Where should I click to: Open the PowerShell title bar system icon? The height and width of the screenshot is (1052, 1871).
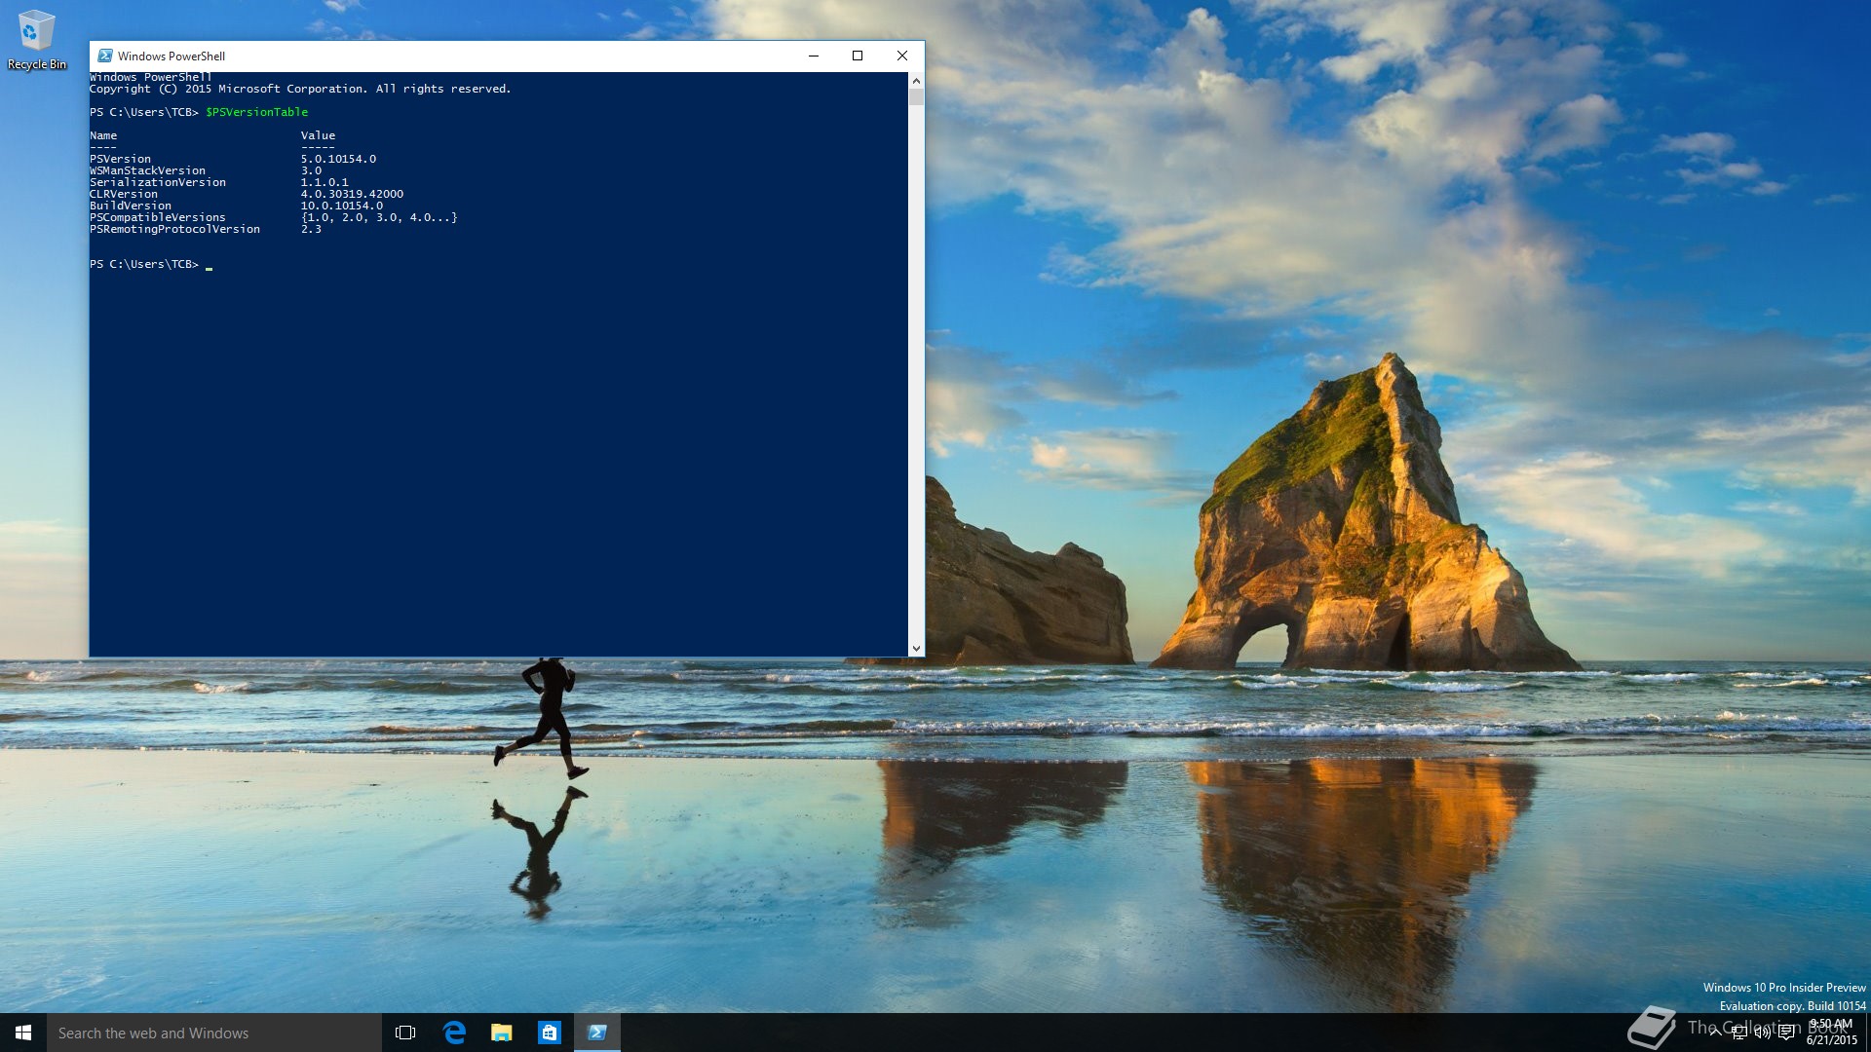click(x=105, y=56)
